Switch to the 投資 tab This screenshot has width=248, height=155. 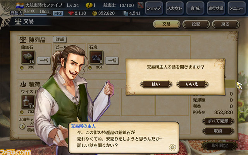tap(196, 24)
